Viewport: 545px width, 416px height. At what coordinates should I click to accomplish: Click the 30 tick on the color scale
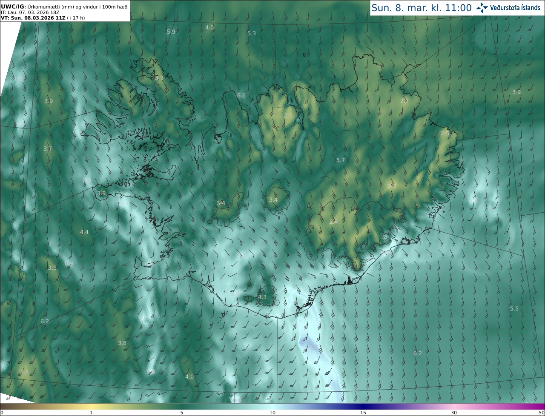pyautogui.click(x=454, y=413)
